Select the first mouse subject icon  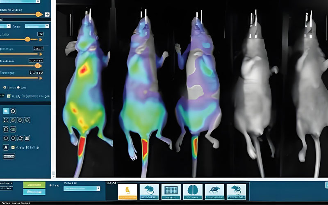tap(149, 191)
